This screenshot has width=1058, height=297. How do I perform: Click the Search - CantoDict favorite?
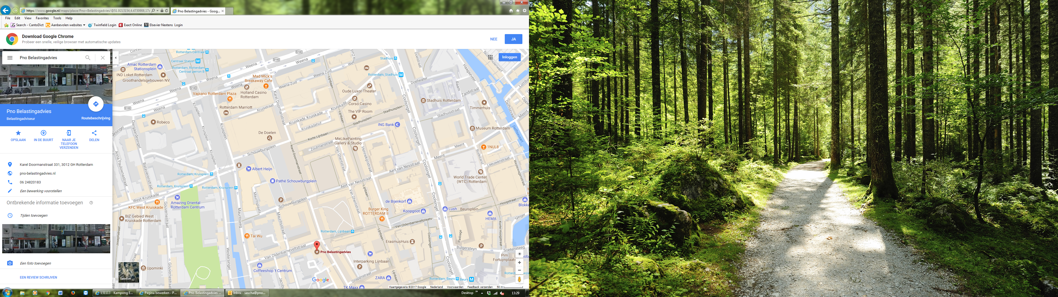27,25
